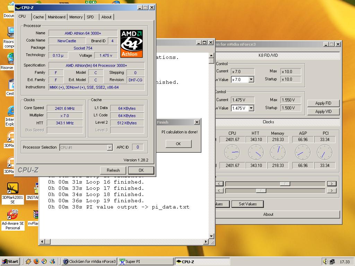
Task: Click the CPU clock dial in ClockGen
Action: (x=232, y=152)
